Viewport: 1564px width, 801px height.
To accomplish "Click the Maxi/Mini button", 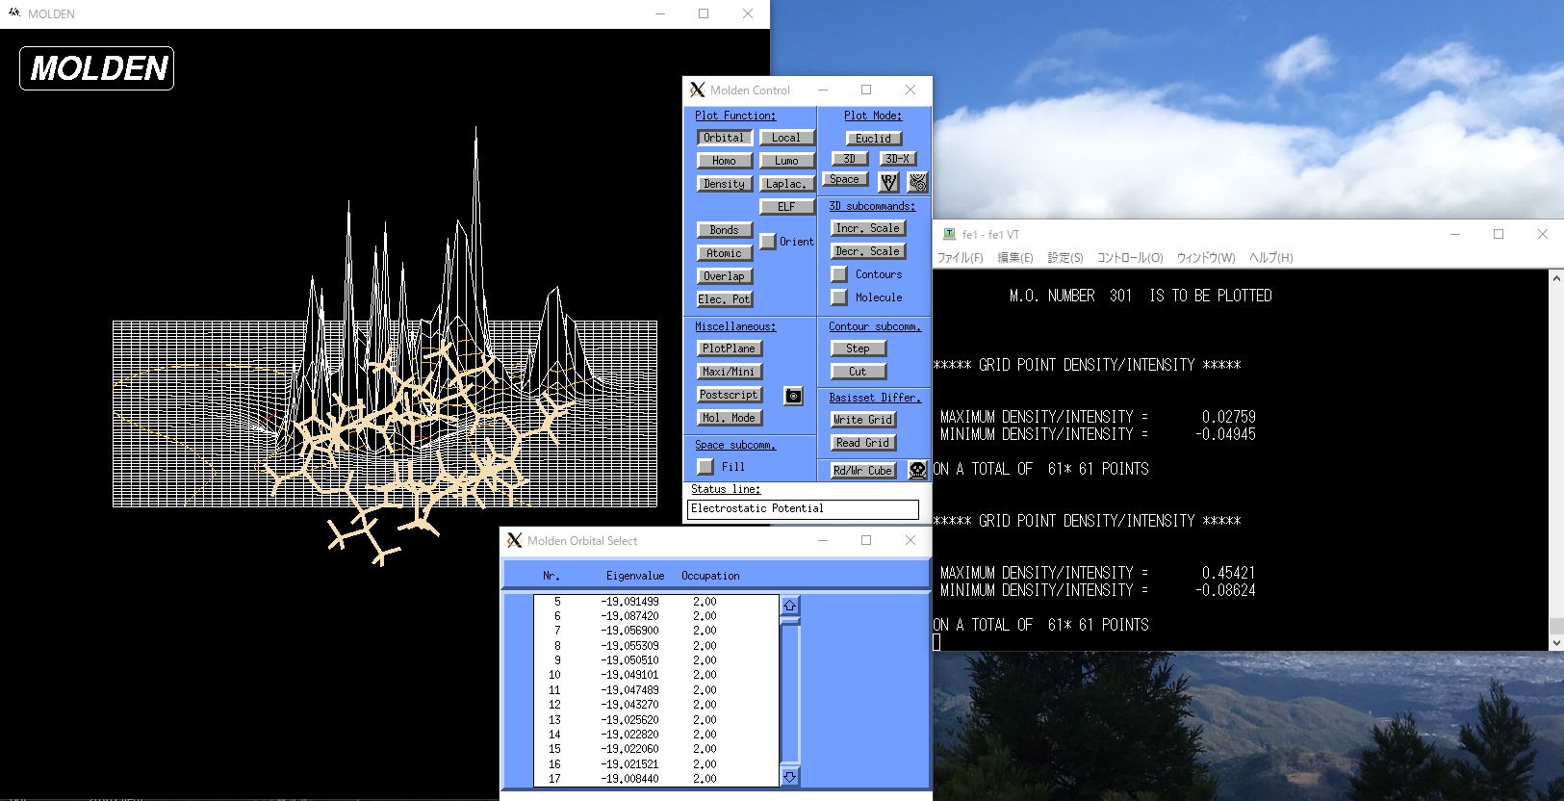I will click(729, 372).
